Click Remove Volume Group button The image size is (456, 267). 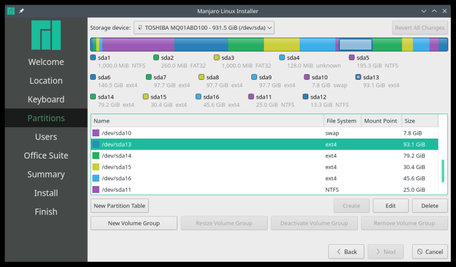(404, 223)
